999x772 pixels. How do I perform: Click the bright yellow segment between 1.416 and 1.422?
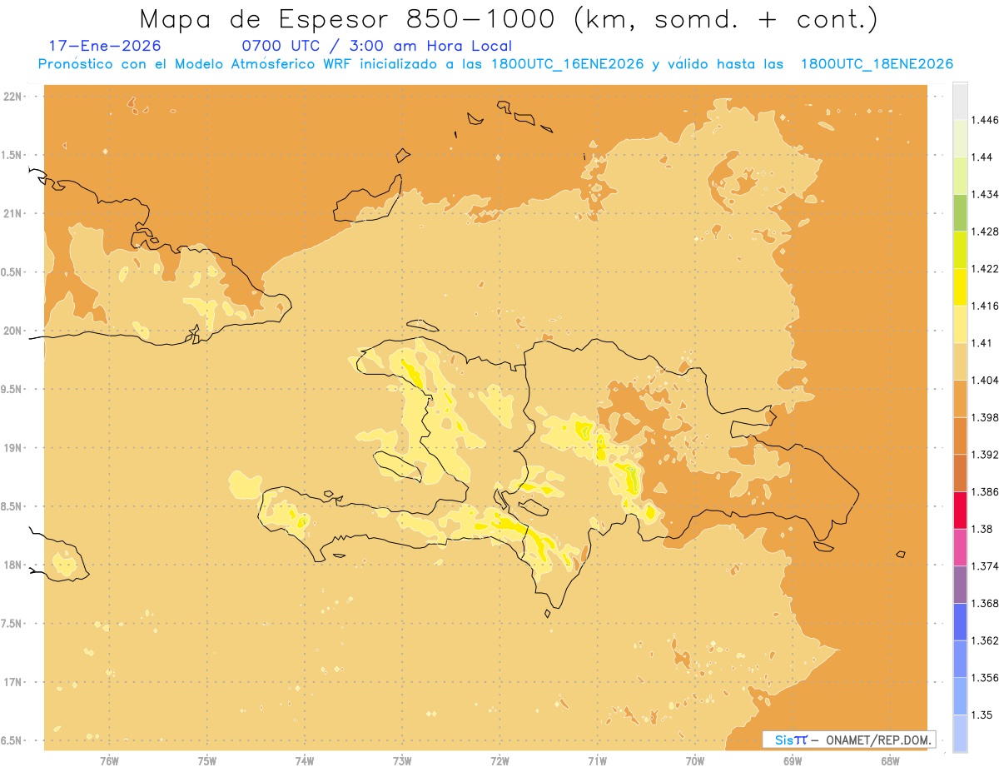point(960,287)
